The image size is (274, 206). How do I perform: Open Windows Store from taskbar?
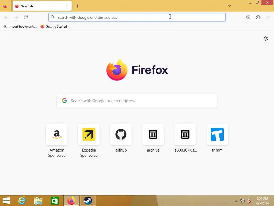click(55, 201)
